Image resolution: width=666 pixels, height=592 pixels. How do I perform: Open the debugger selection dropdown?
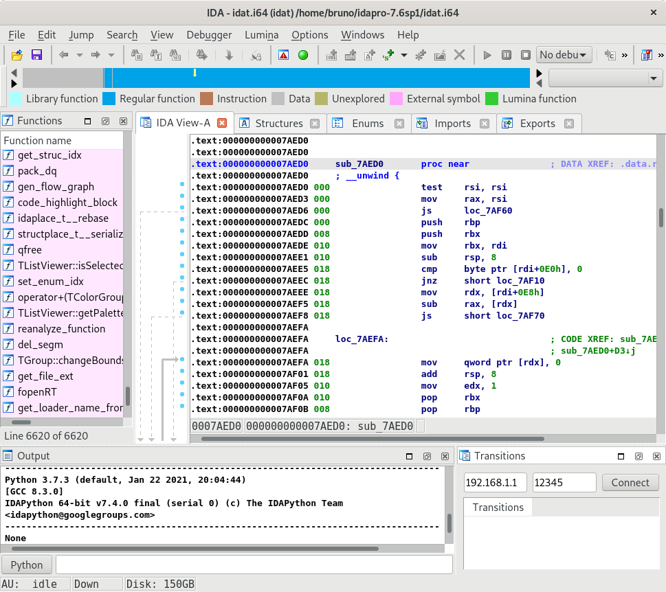(x=564, y=55)
